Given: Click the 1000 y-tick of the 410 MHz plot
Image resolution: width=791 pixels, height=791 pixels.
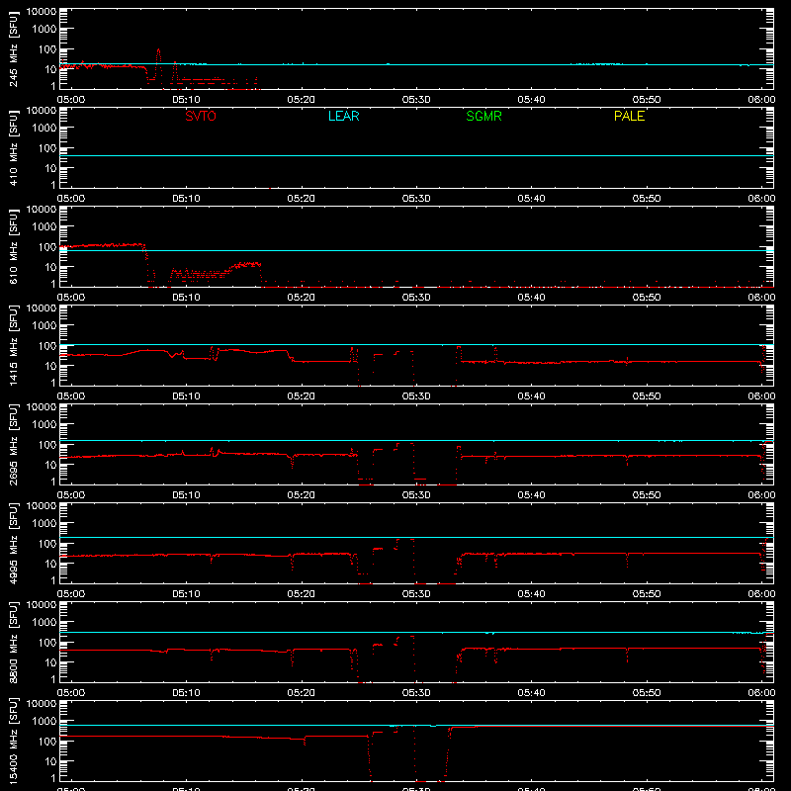Looking at the screenshot, I should click(x=44, y=129).
